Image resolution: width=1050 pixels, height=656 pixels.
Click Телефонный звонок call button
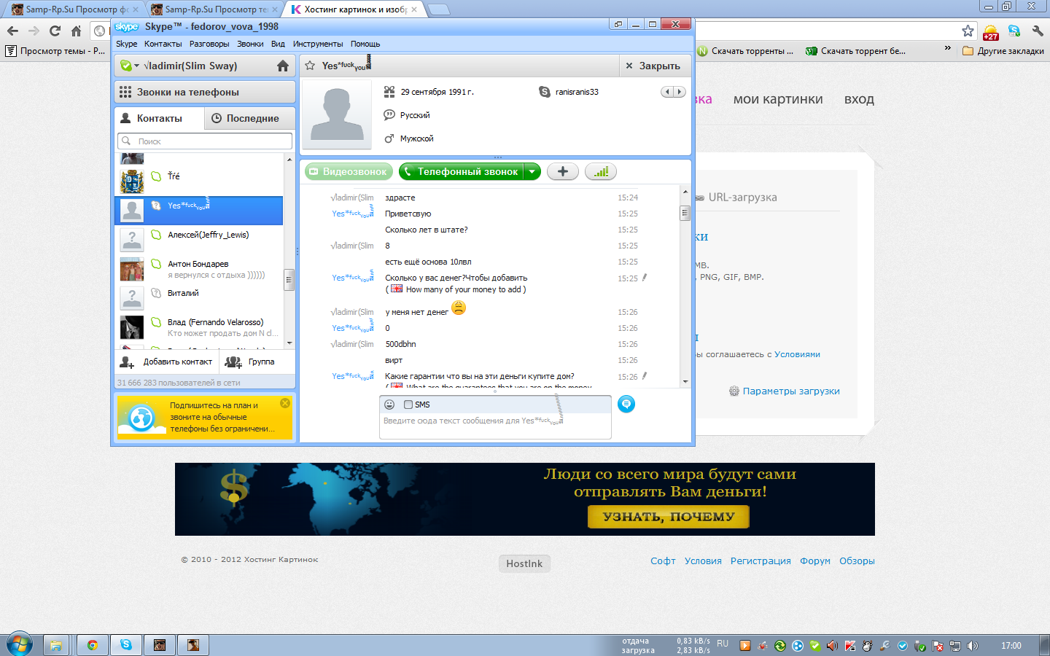[462, 171]
